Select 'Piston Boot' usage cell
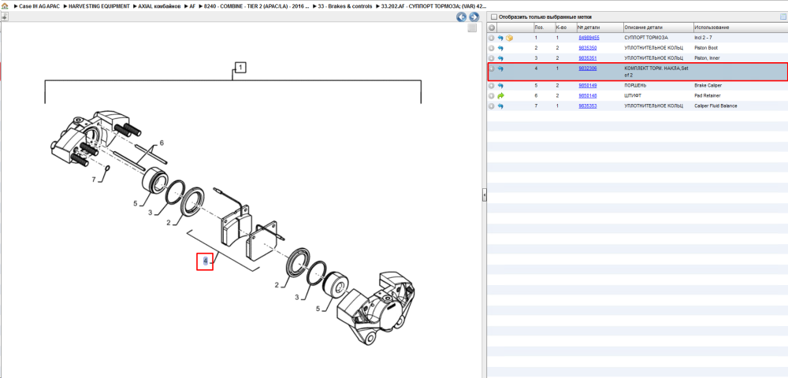788x378 pixels. [x=706, y=48]
